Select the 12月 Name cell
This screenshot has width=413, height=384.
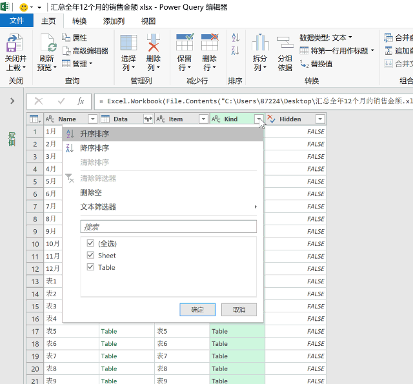pyautogui.click(x=53, y=269)
